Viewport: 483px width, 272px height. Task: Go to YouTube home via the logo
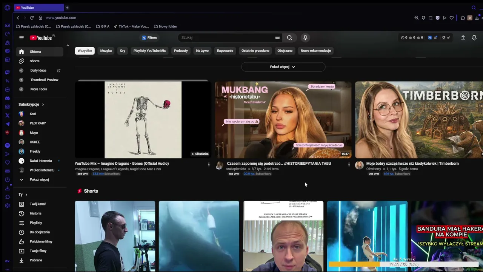click(x=41, y=38)
